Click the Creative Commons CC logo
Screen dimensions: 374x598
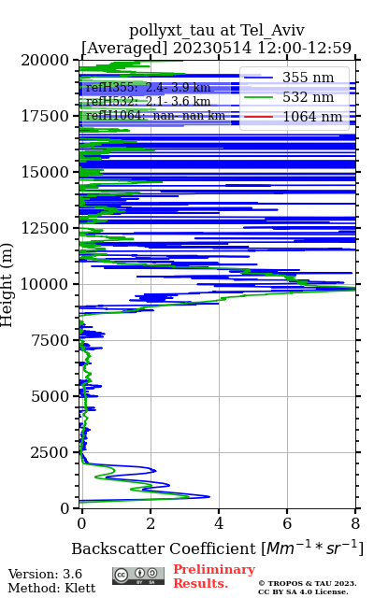pos(122,575)
